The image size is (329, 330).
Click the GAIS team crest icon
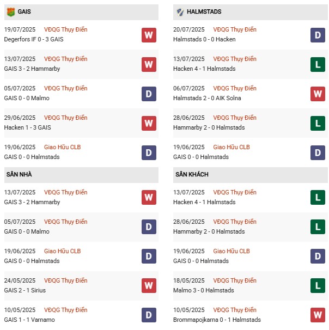pyautogui.click(x=10, y=11)
